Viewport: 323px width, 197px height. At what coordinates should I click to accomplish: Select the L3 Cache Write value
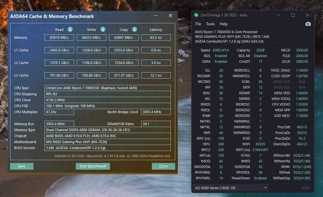coord(92,75)
